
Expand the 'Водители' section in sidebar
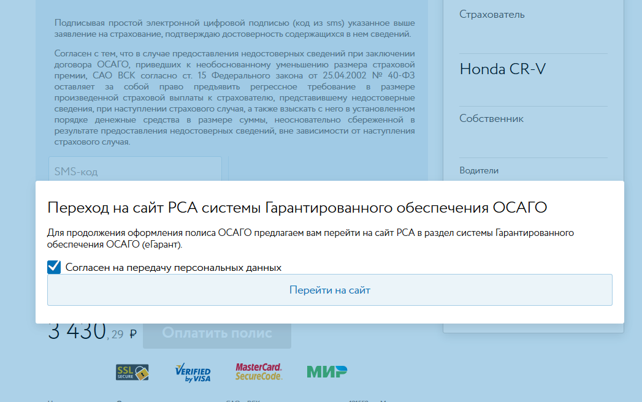[479, 171]
